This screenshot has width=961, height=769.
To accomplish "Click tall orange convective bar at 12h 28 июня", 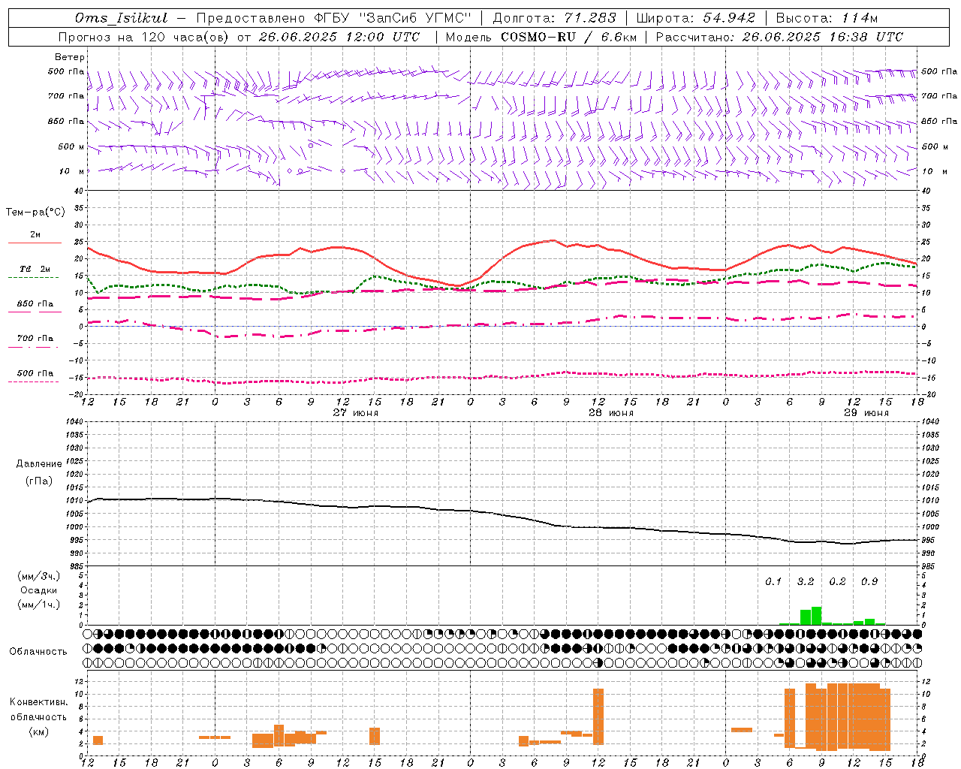I will pos(598,716).
